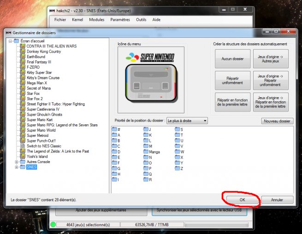Click the green status indicator in hakchi2
Image resolution: width=302 pixels, height=234 pixels.
coord(53,225)
